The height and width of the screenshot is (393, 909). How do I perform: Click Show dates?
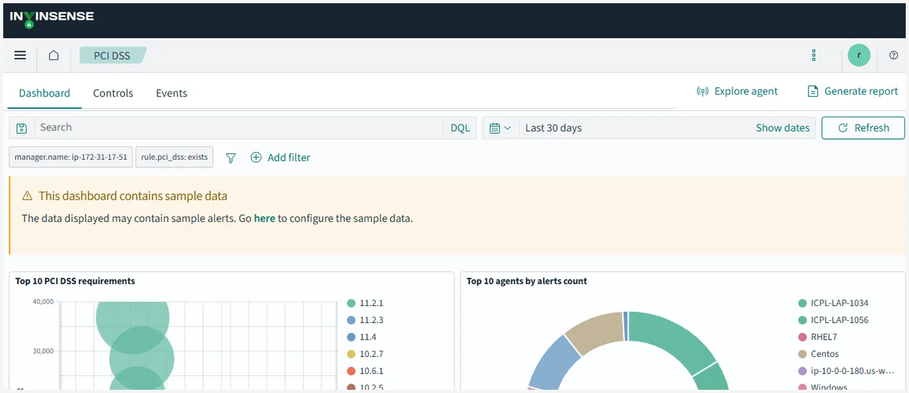tap(783, 128)
